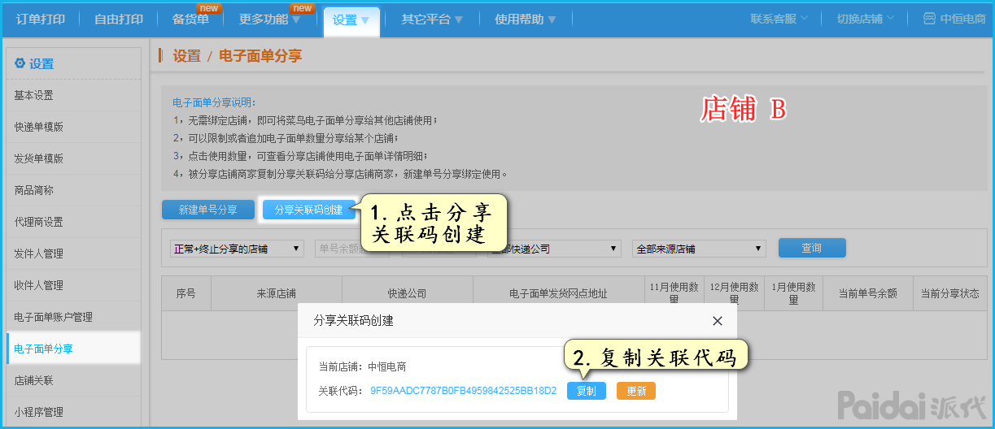
Task: Click 电子面单分享 in the breadcrumb heading
Action: point(260,56)
